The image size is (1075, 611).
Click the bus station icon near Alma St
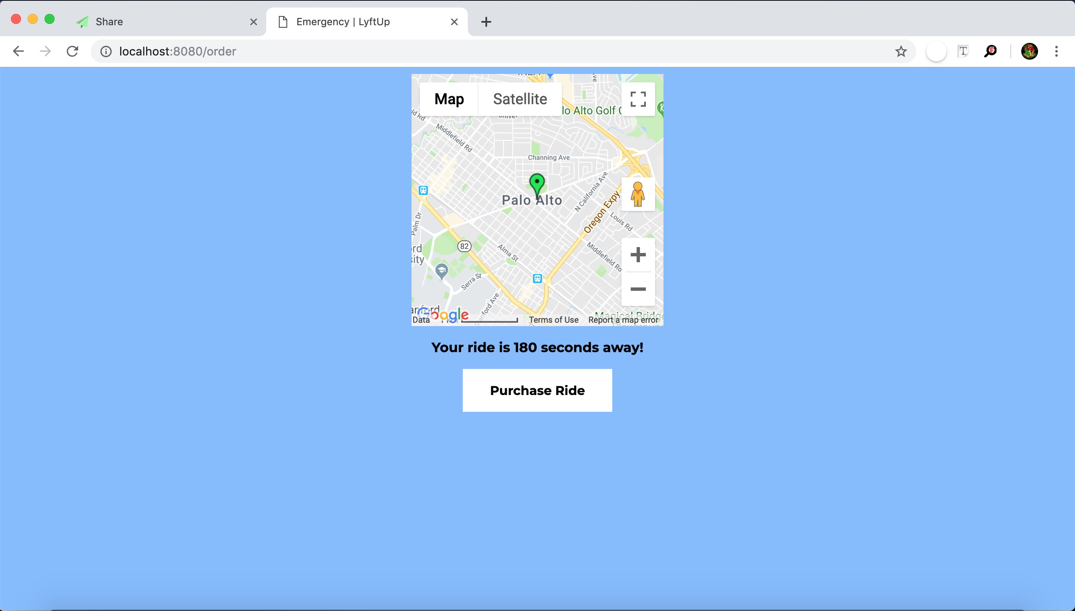tap(537, 278)
